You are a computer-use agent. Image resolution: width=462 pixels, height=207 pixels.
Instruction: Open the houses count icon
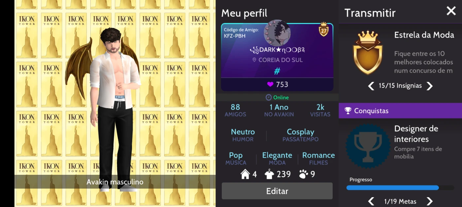click(x=245, y=174)
